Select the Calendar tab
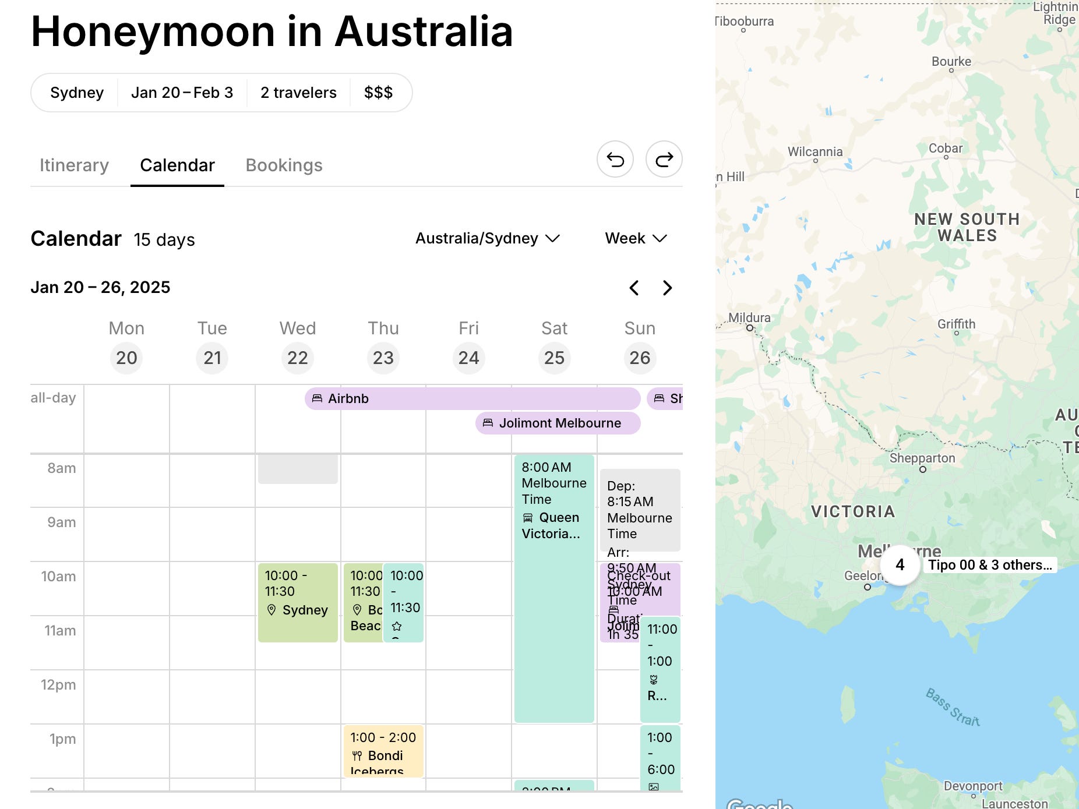The width and height of the screenshot is (1079, 809). click(177, 165)
